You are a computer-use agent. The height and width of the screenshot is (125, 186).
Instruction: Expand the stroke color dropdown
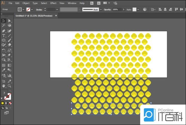32,9
